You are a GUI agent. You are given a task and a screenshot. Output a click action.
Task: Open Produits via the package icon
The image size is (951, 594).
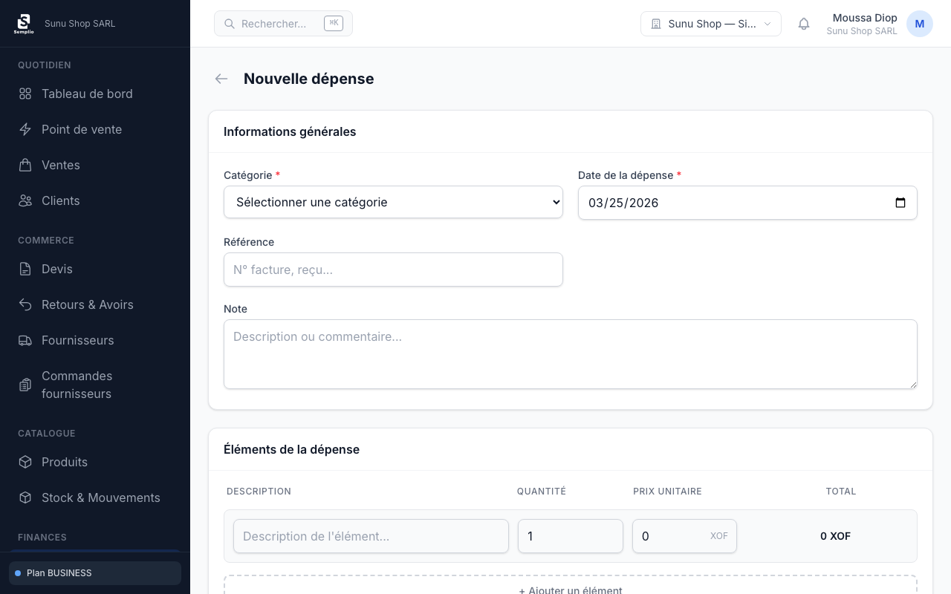[x=25, y=462]
